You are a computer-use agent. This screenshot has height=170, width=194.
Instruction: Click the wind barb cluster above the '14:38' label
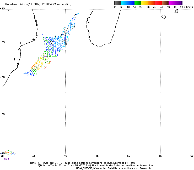(x=9, y=153)
